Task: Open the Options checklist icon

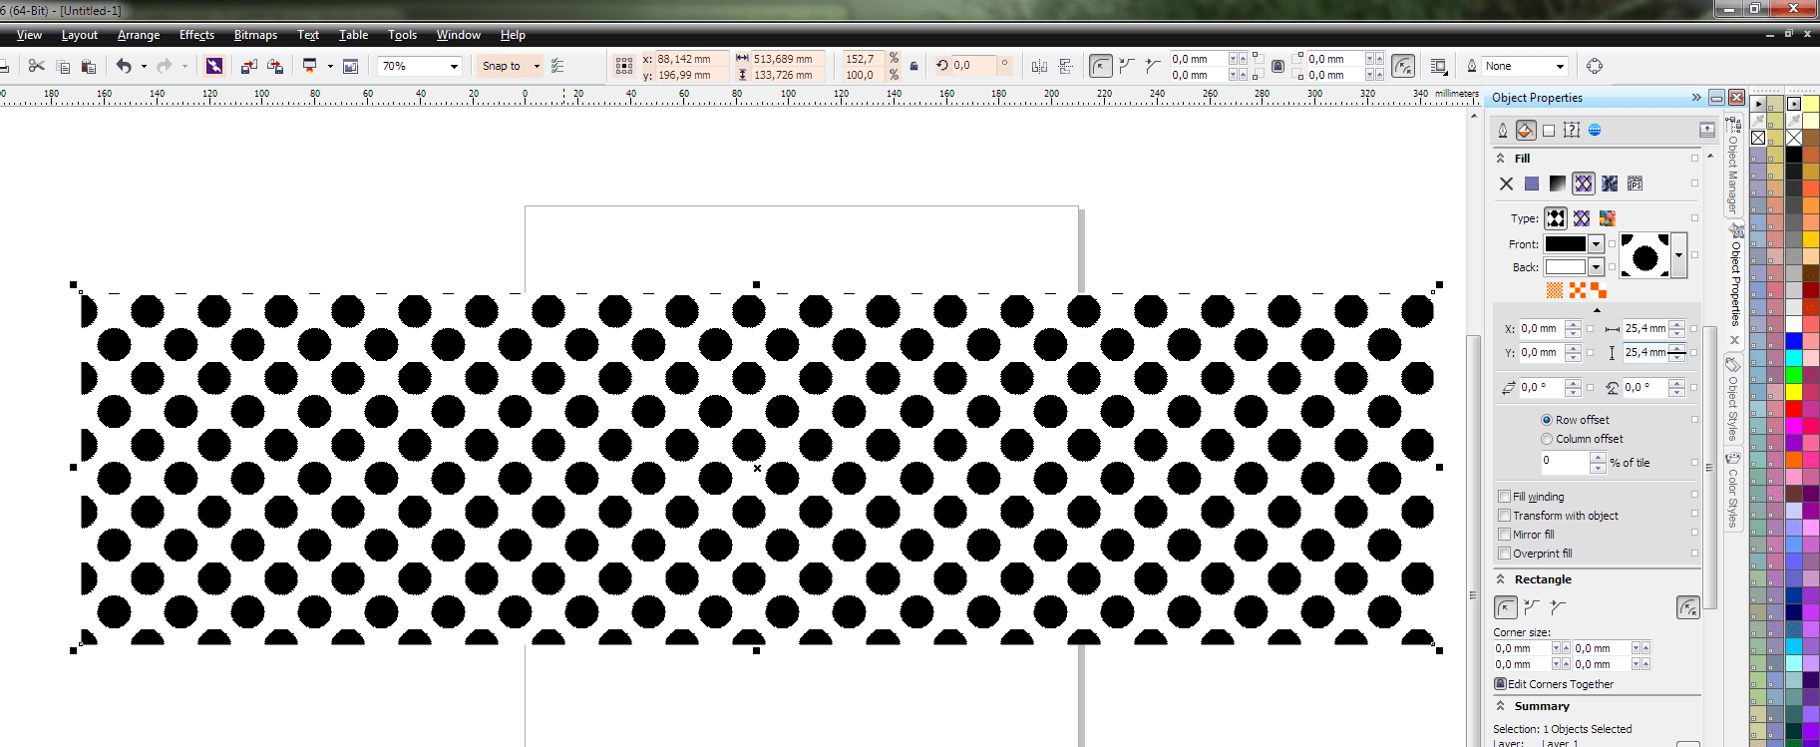Action: point(557,66)
